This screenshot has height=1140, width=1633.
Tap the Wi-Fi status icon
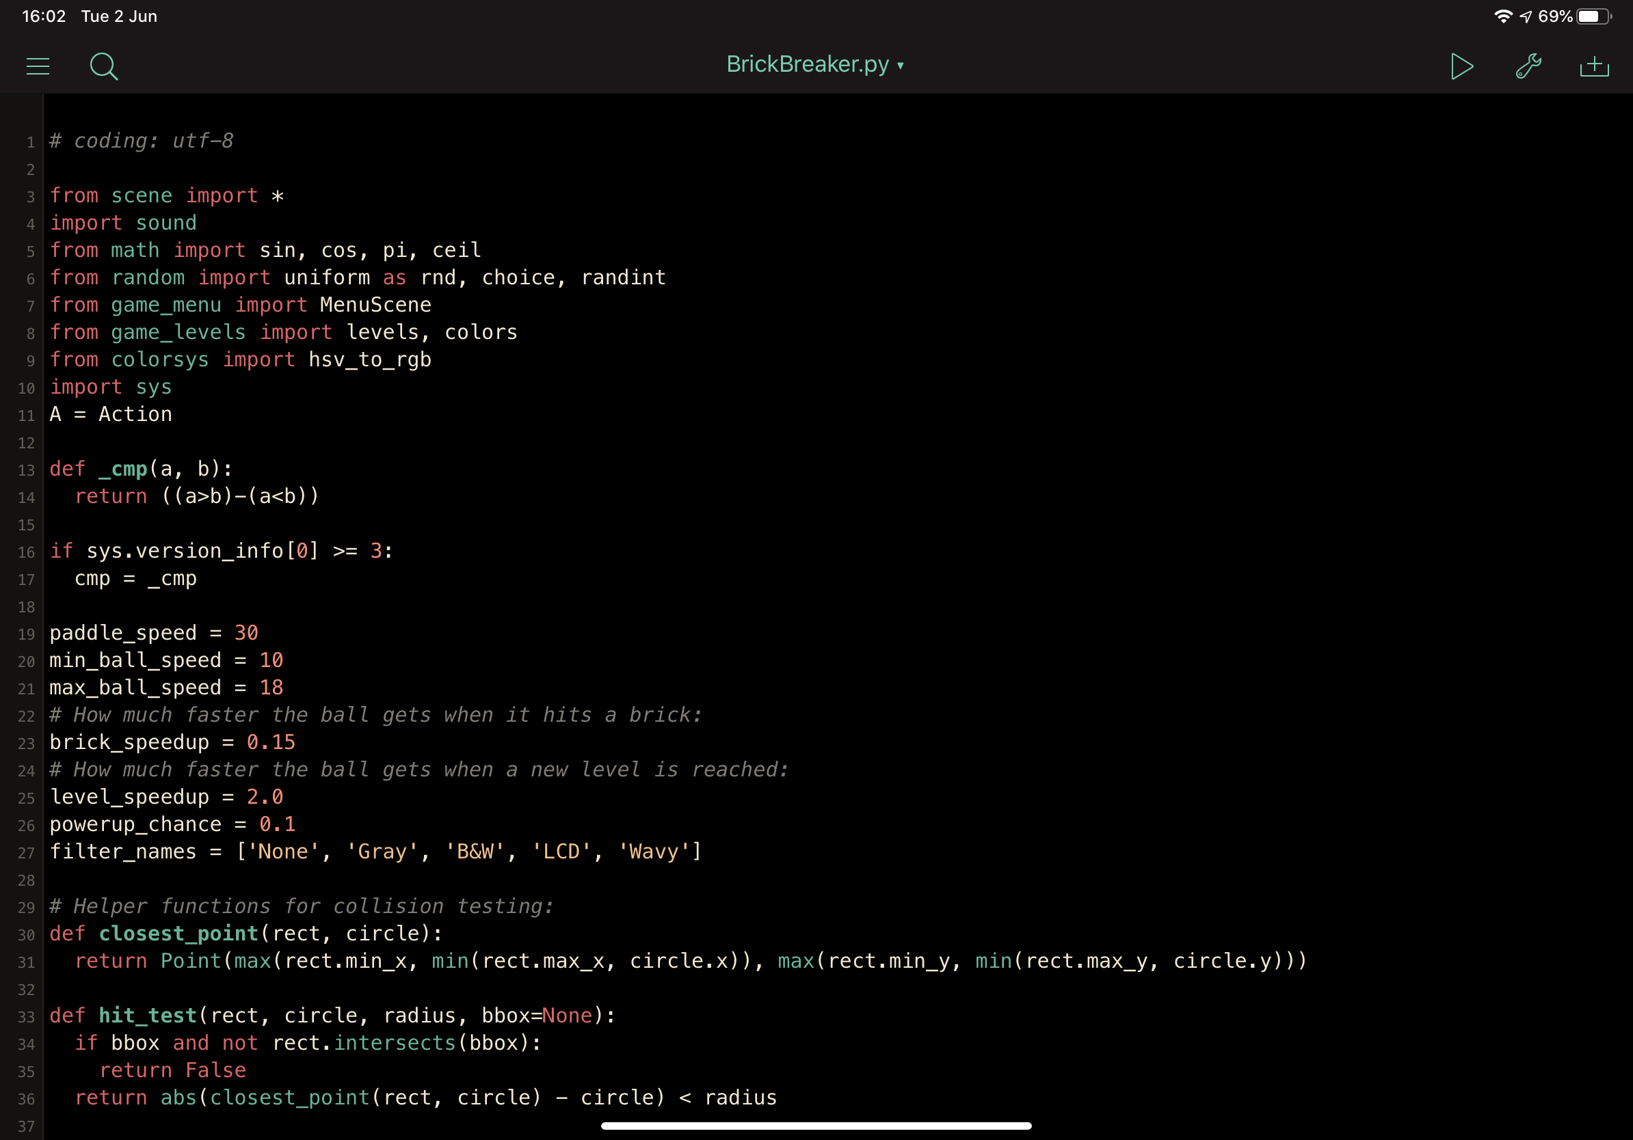coord(1502,16)
